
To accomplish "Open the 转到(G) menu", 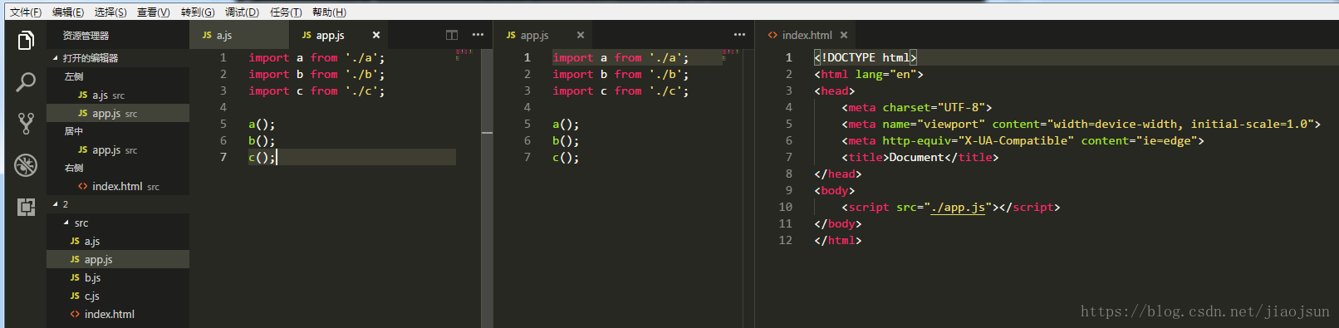I will [x=198, y=12].
